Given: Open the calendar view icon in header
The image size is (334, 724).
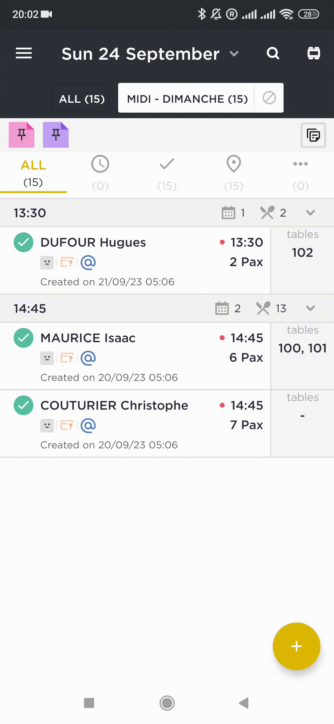Looking at the screenshot, I should 314,53.
